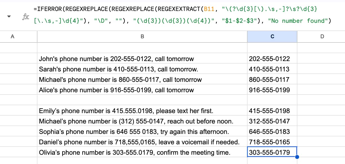This screenshot has width=345, height=164.
Task: Click the cell showing 202-555-0122
Action: click(269, 59)
